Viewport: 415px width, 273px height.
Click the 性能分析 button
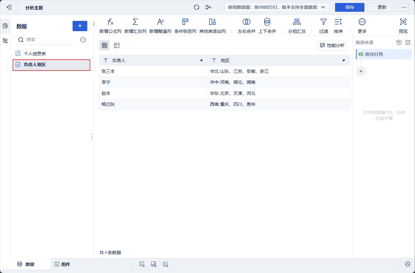(x=332, y=45)
